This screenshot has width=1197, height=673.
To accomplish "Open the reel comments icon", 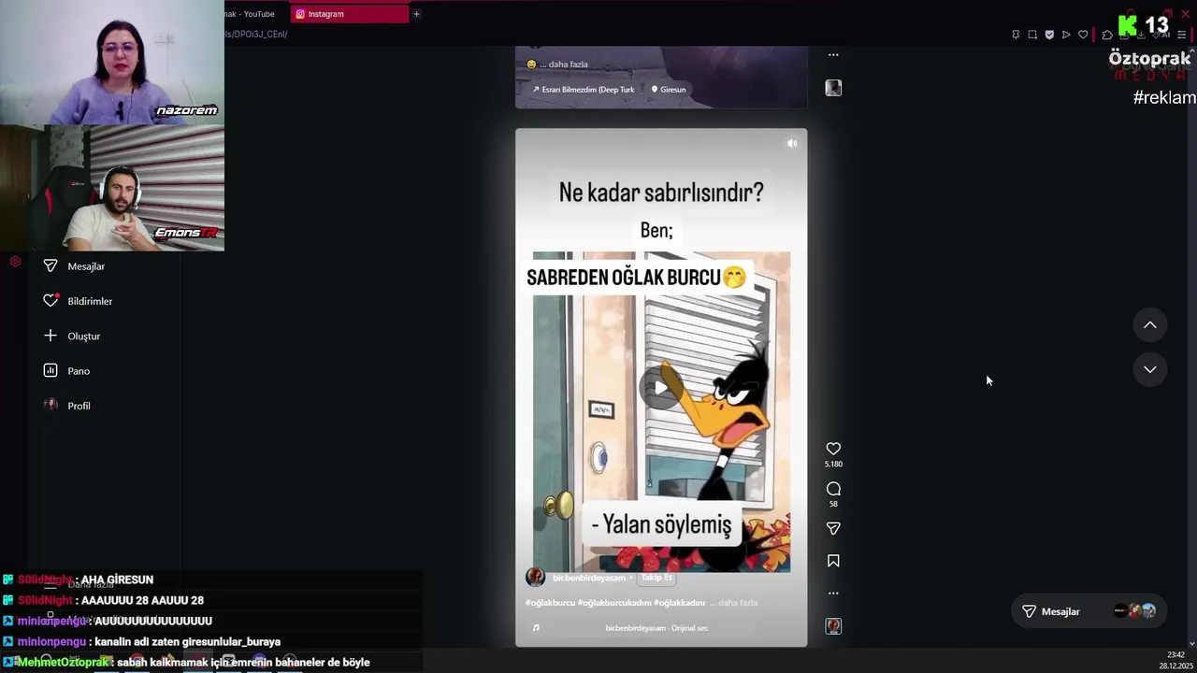I will (833, 489).
